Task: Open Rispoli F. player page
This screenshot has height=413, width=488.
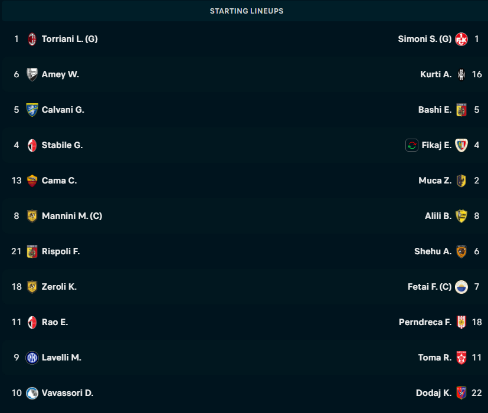Action: coord(61,251)
